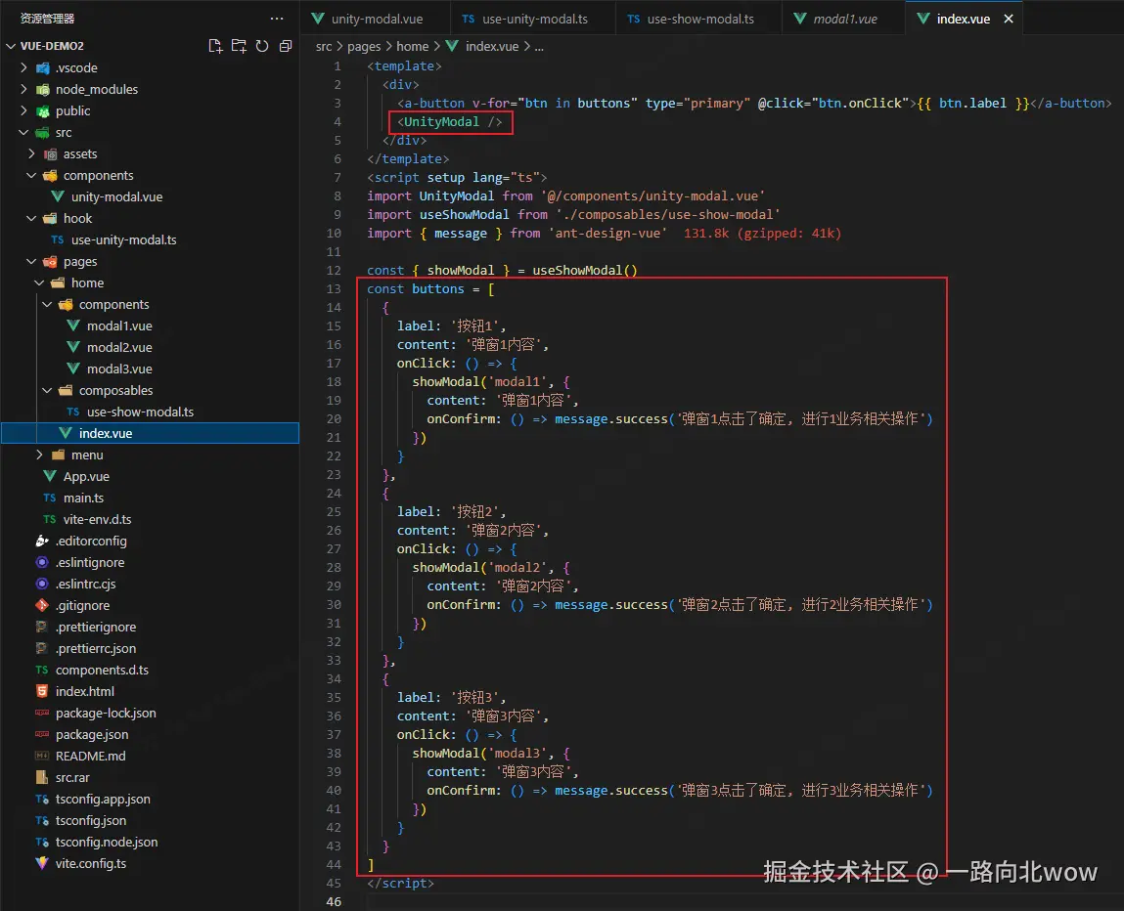Open the .eslintignore file
Image resolution: width=1124 pixels, height=911 pixels.
[150, 562]
